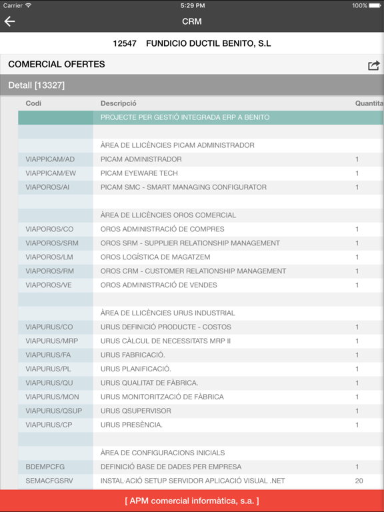Select code VIAPURUS/CP

tap(49, 425)
